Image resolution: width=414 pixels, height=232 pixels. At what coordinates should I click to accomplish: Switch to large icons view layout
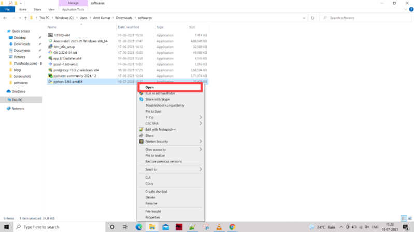pyautogui.click(x=410, y=218)
